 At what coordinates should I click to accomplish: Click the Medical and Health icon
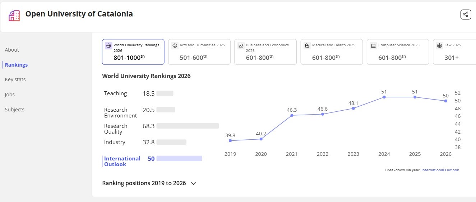[307, 46]
